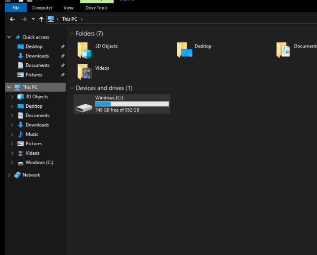Expand Windows (C:) in the navigation tree
This screenshot has width=317, height=255.
pos(12,163)
